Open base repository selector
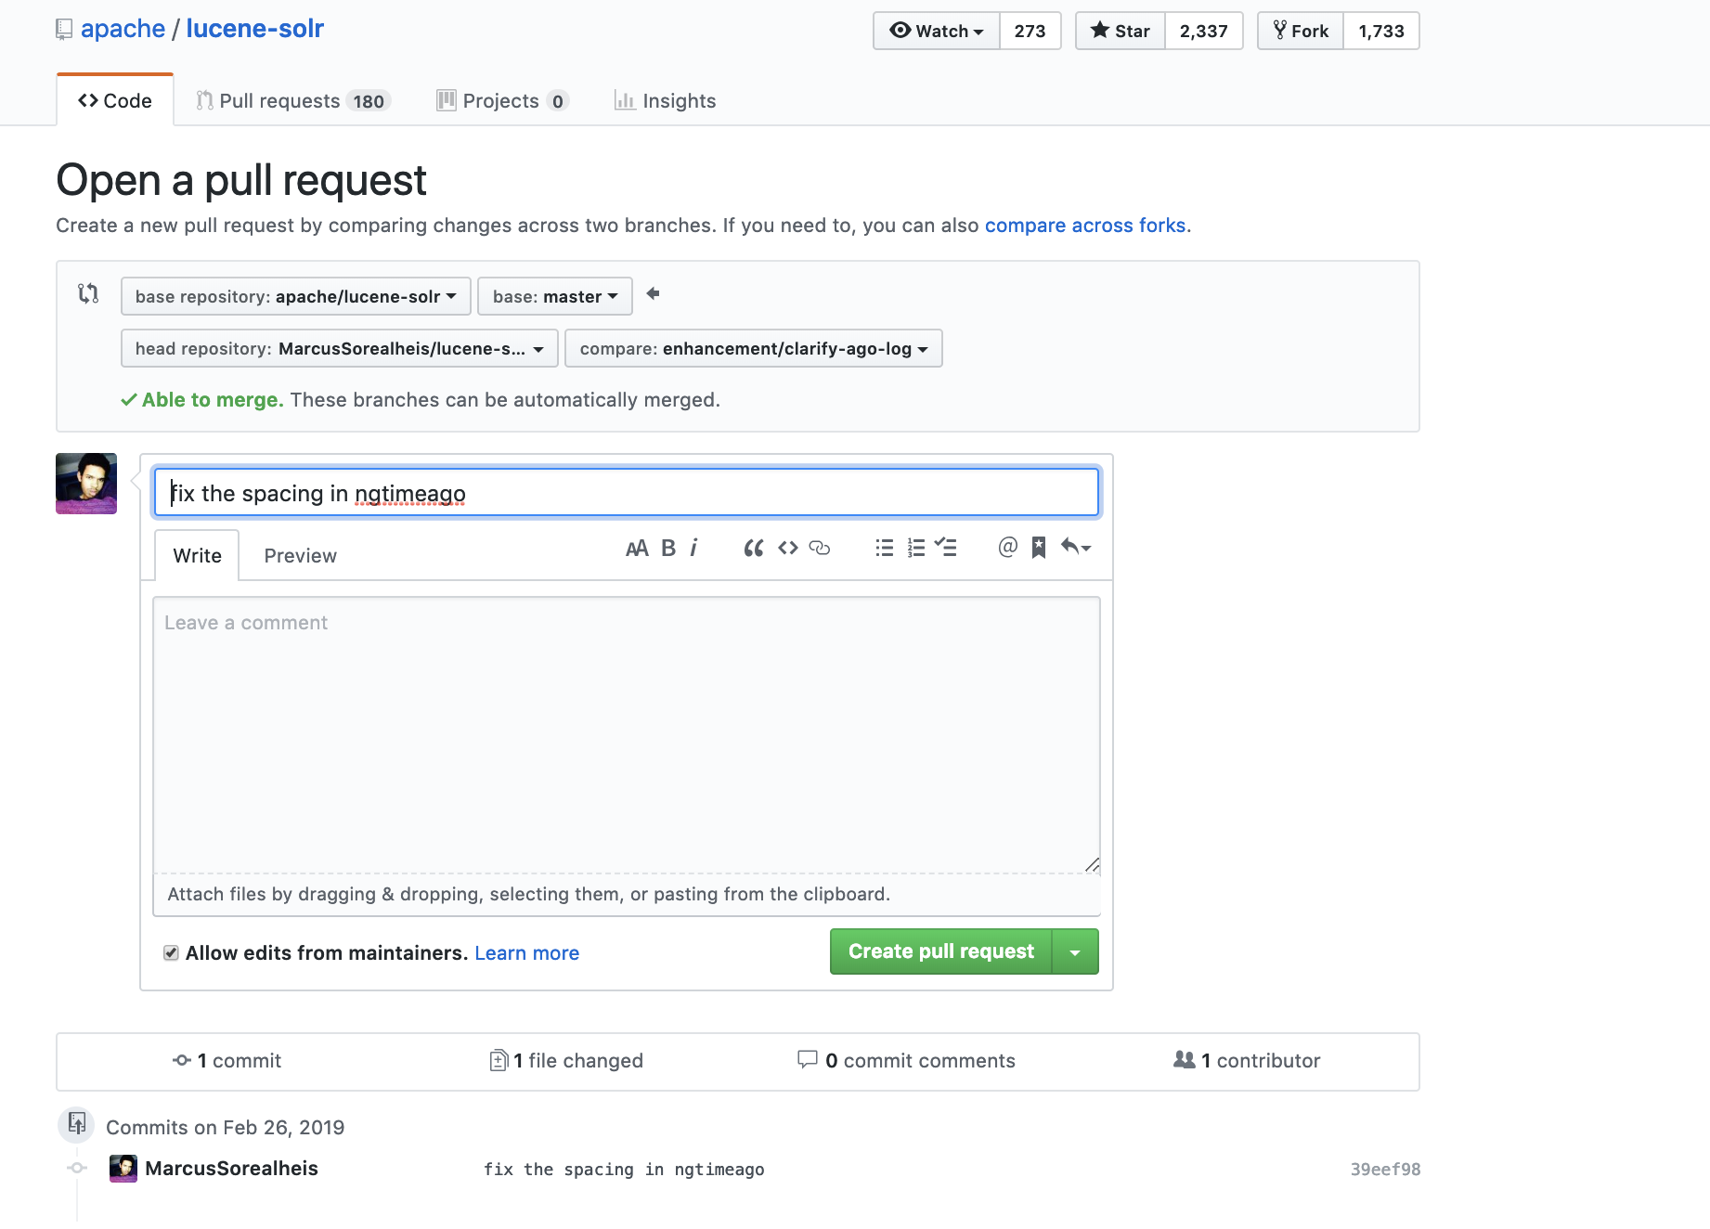 [x=295, y=296]
